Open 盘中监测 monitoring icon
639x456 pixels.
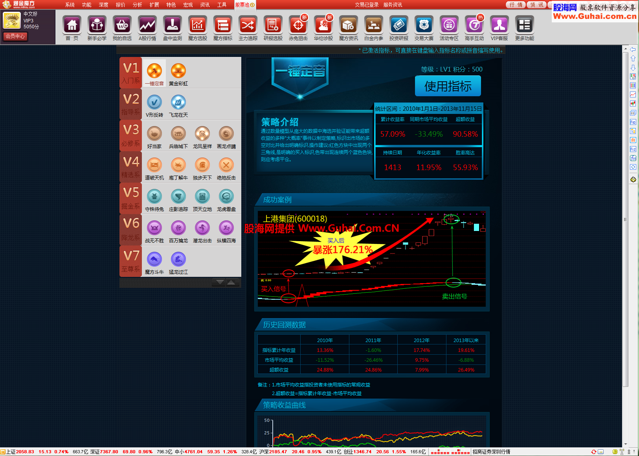coord(173,28)
